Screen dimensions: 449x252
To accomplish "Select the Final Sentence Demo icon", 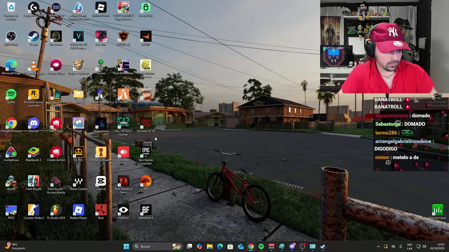I will pos(123,185).
